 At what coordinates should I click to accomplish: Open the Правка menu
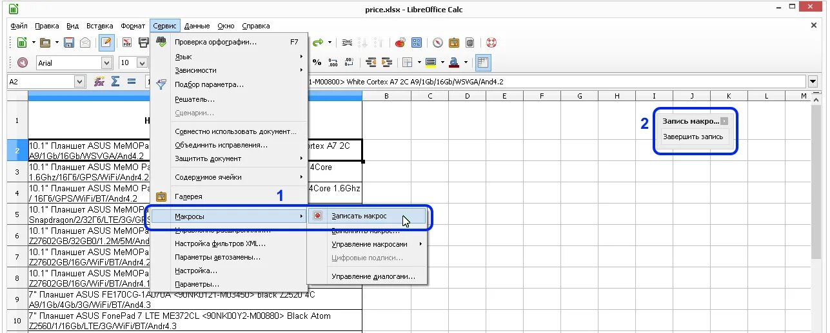pyautogui.click(x=47, y=26)
